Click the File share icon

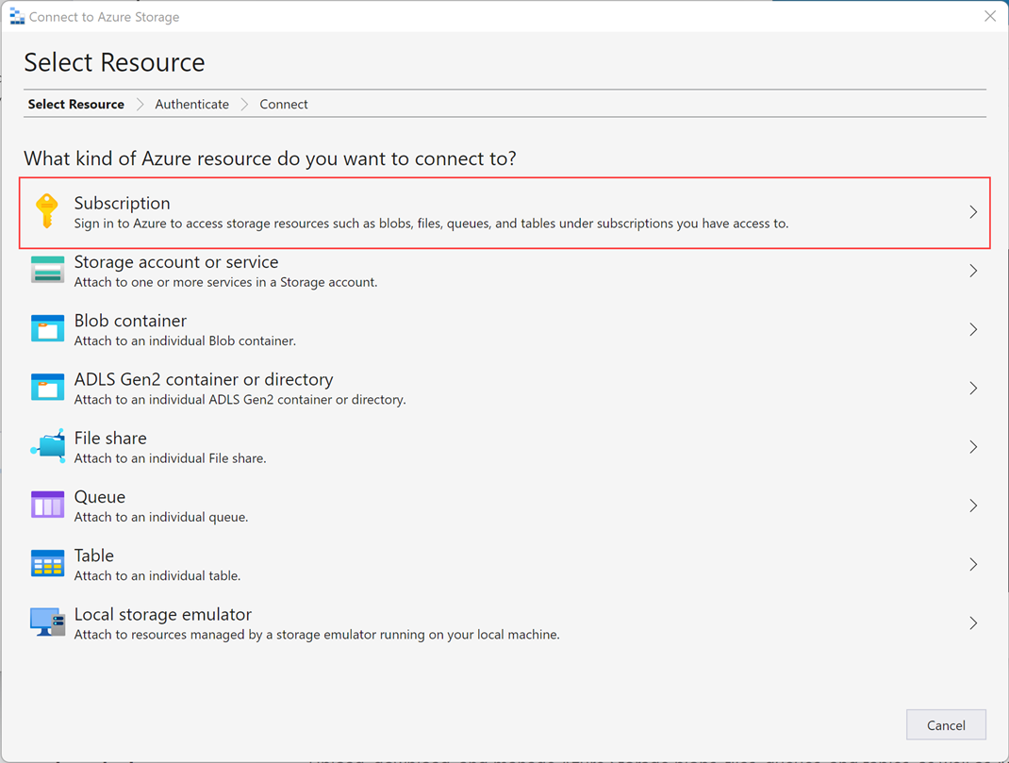point(47,446)
